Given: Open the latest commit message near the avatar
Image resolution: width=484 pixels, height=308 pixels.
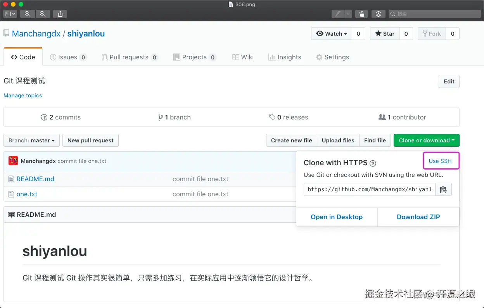Looking at the screenshot, I should [x=82, y=161].
